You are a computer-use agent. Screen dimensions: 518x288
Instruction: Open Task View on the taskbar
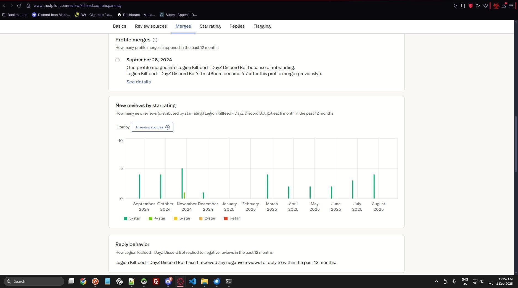pos(71,281)
